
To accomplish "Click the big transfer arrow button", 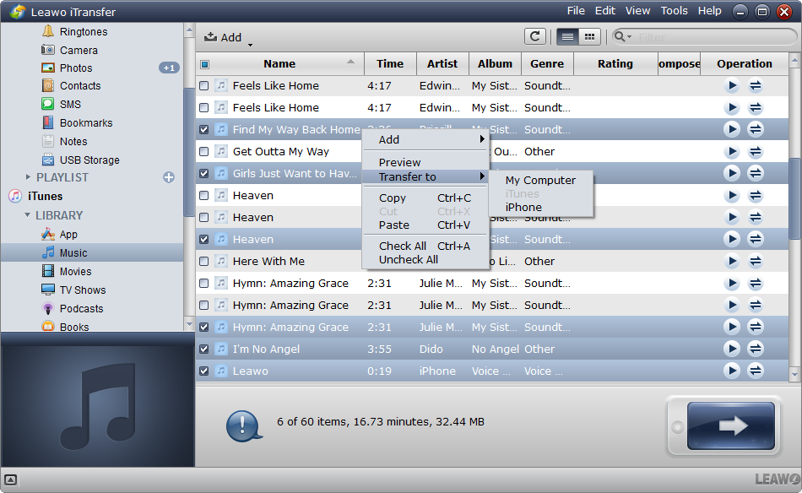I will (730, 425).
